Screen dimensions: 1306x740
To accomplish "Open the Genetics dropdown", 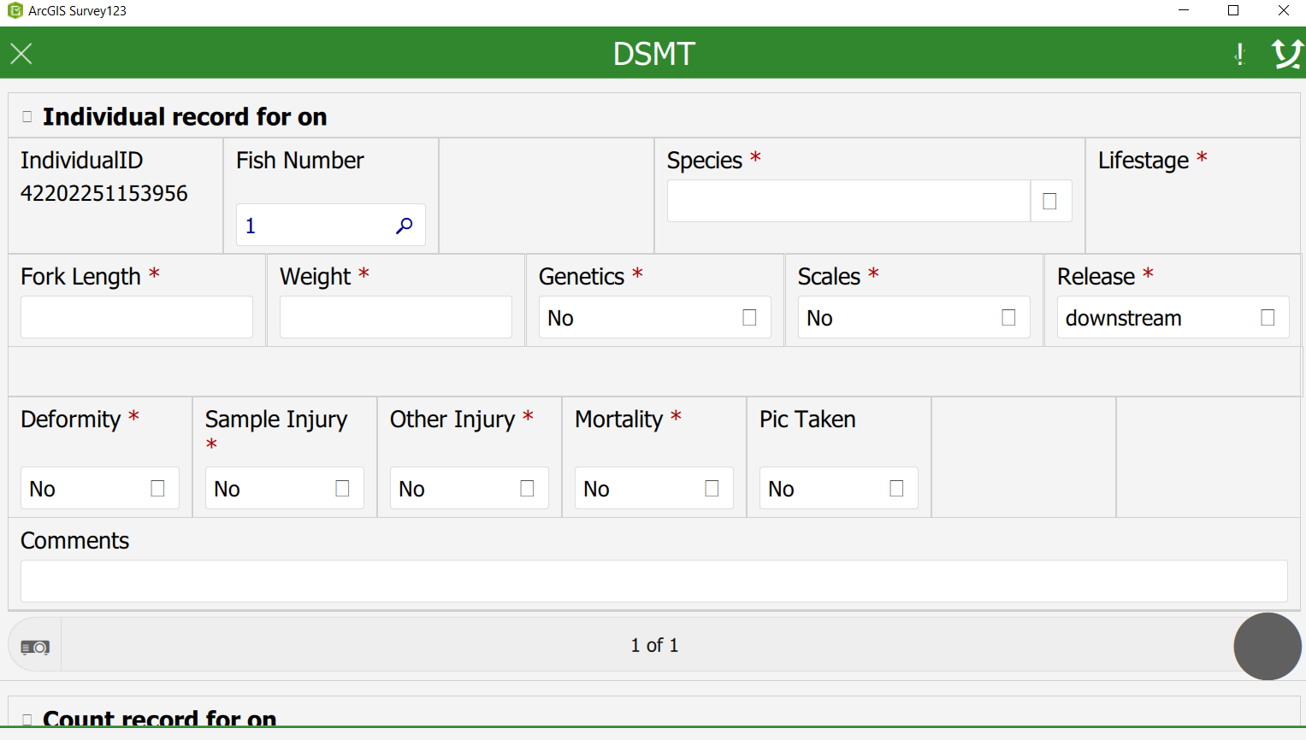I will coord(749,317).
